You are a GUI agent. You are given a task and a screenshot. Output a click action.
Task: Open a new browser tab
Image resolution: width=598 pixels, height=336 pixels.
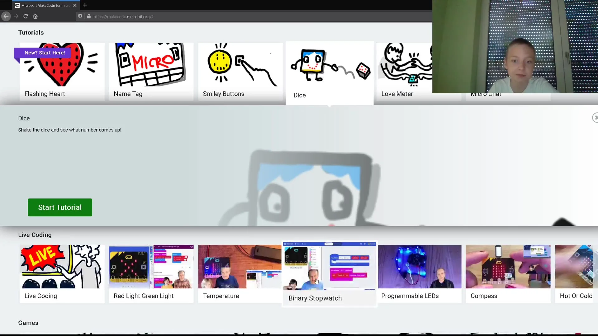[85, 5]
